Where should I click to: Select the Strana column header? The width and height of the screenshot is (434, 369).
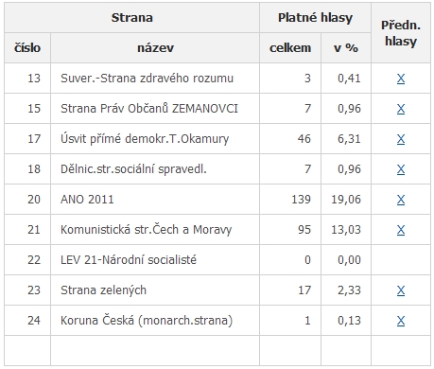click(x=131, y=17)
